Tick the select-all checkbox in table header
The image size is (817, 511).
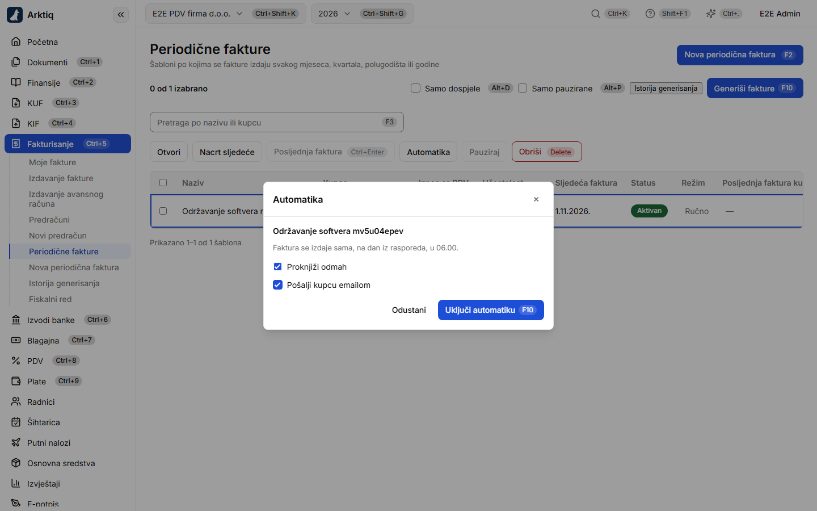pos(163,183)
